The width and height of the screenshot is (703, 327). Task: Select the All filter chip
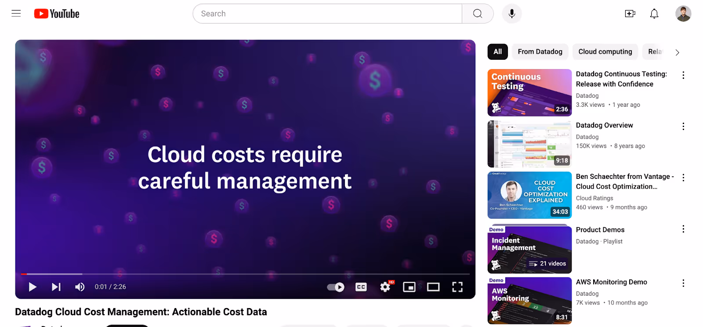[x=498, y=52]
